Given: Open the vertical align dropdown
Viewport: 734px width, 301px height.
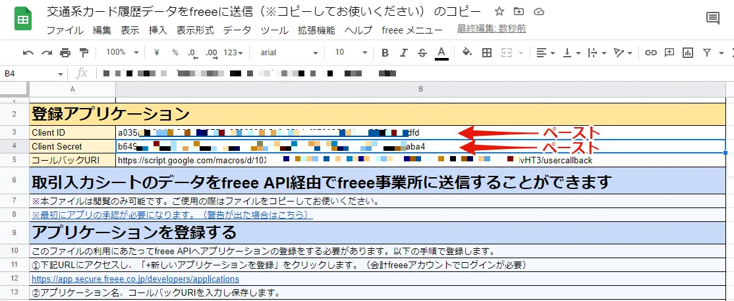Looking at the screenshot, I should 571,53.
